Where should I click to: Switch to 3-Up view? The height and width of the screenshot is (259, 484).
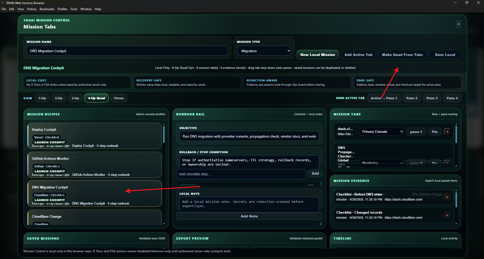75,98
